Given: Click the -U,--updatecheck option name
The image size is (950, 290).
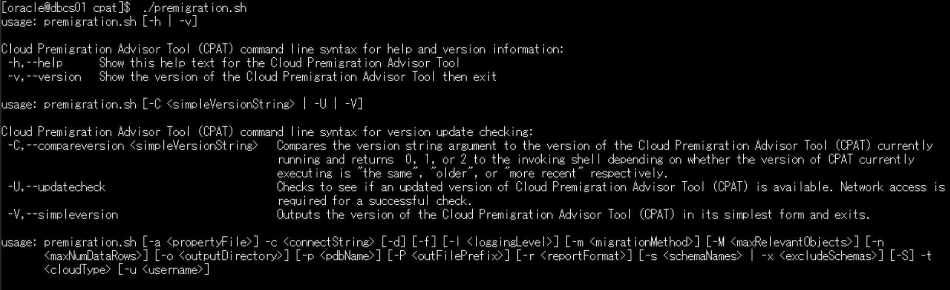Looking at the screenshot, I should coord(57,187).
